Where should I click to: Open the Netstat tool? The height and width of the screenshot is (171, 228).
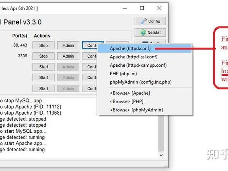tap(150, 32)
